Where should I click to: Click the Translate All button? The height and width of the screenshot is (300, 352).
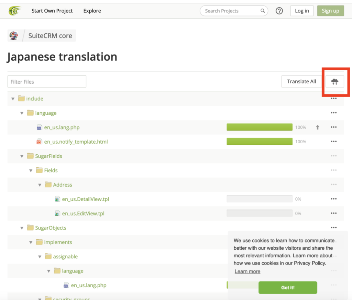coord(301,81)
